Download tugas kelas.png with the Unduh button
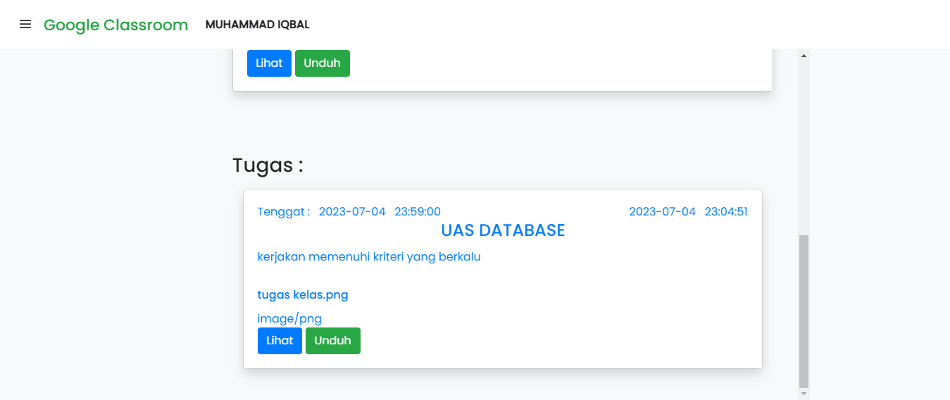 tap(332, 341)
